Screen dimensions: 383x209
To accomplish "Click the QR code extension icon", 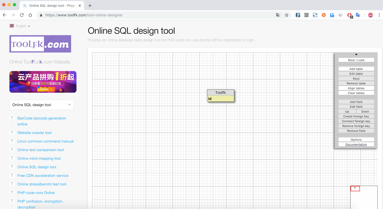I will tap(306, 15).
